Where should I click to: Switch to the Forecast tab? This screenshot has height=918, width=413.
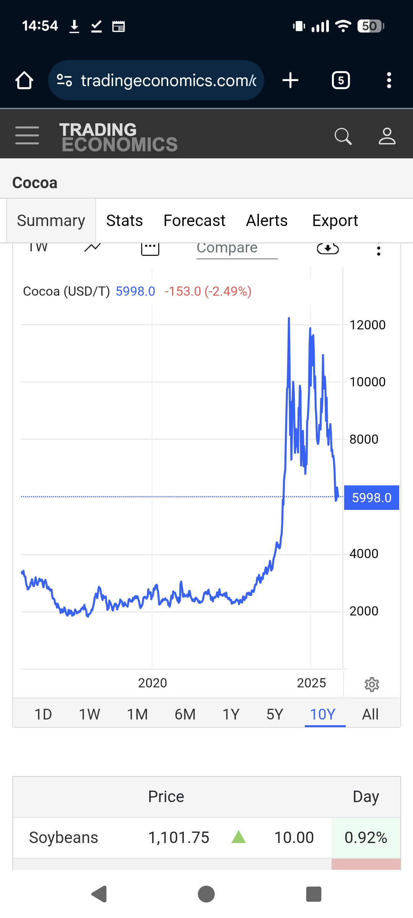point(194,221)
